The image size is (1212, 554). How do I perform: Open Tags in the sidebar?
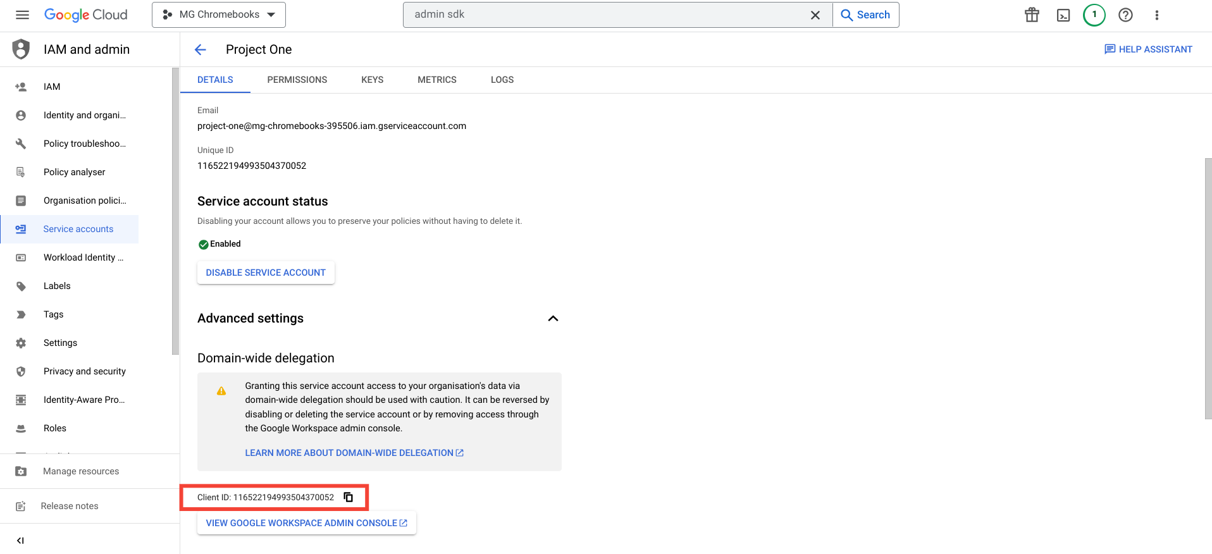pos(70,314)
